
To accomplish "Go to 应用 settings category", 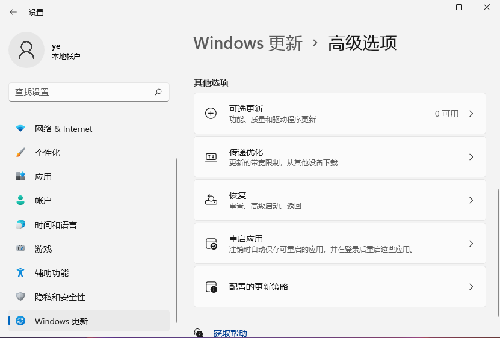I will point(89,176).
